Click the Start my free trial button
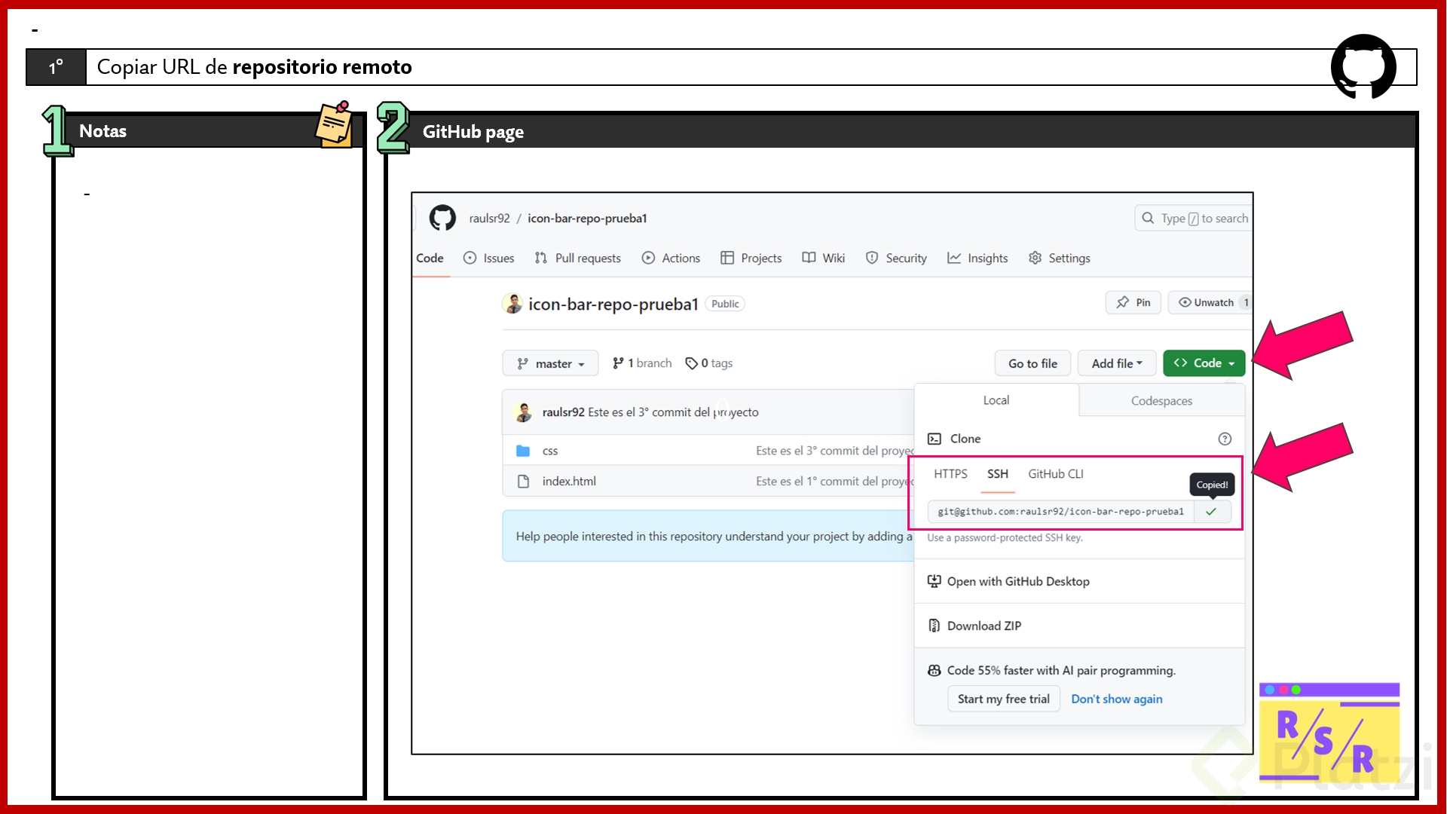The image size is (1447, 814). point(1004,699)
